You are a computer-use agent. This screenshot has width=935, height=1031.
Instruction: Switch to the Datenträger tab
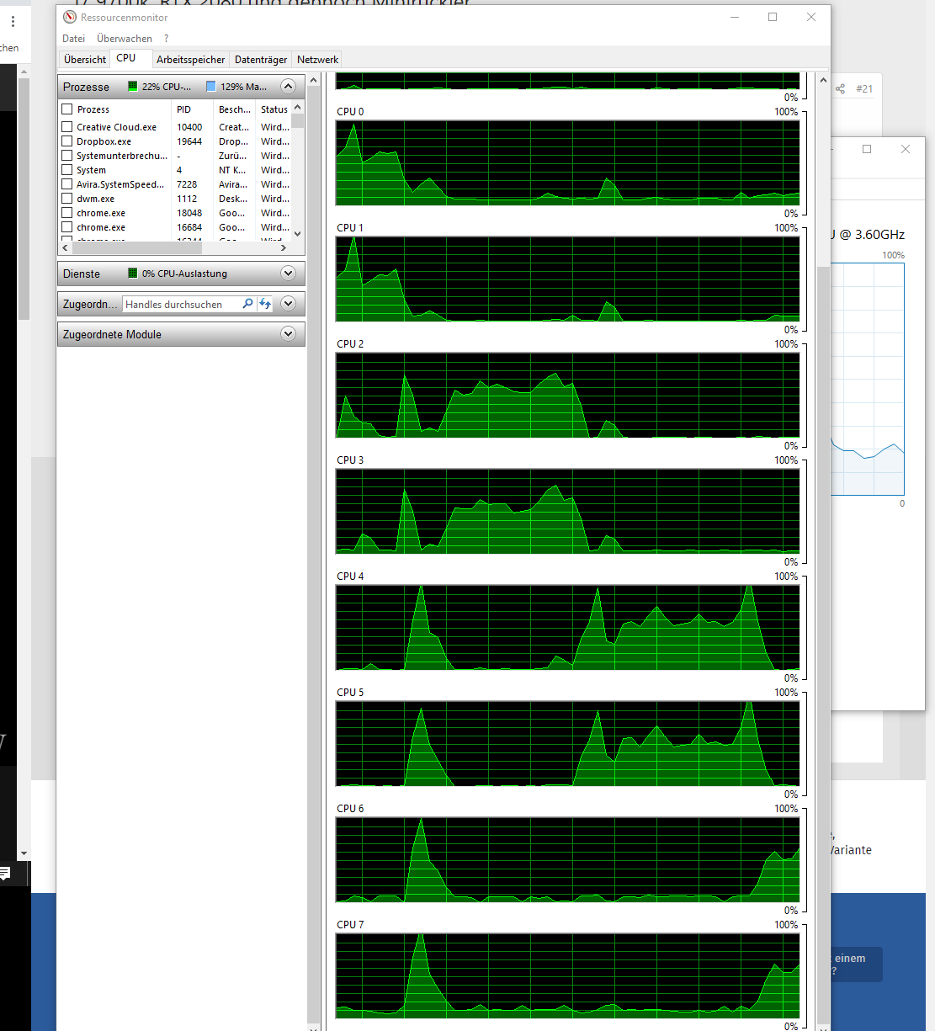pyautogui.click(x=261, y=60)
